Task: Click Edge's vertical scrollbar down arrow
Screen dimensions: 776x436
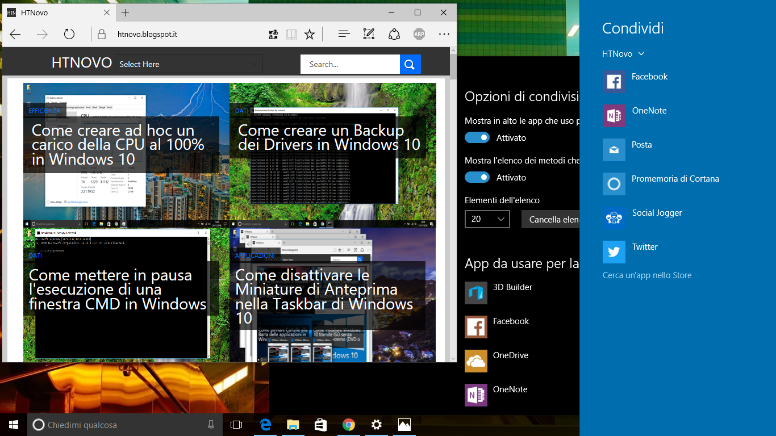Action: [x=453, y=358]
